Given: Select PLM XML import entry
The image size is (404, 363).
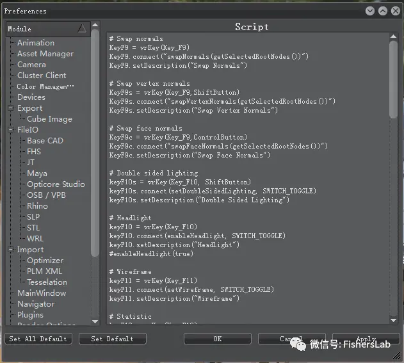Looking at the screenshot, I should 45,271.
